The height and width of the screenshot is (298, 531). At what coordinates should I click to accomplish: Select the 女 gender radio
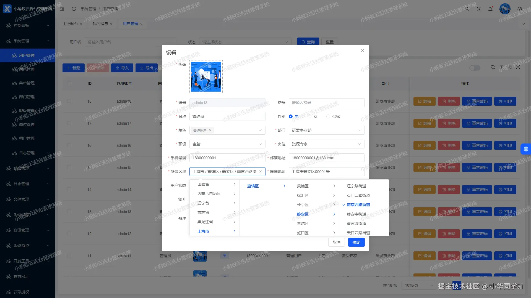click(309, 116)
